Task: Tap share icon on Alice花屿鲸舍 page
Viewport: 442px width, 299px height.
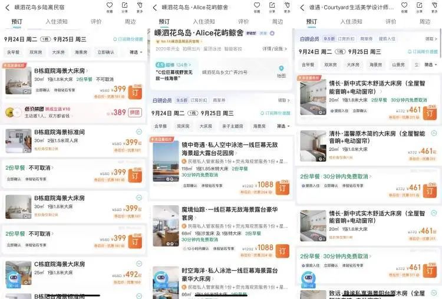Action: pos(272,6)
